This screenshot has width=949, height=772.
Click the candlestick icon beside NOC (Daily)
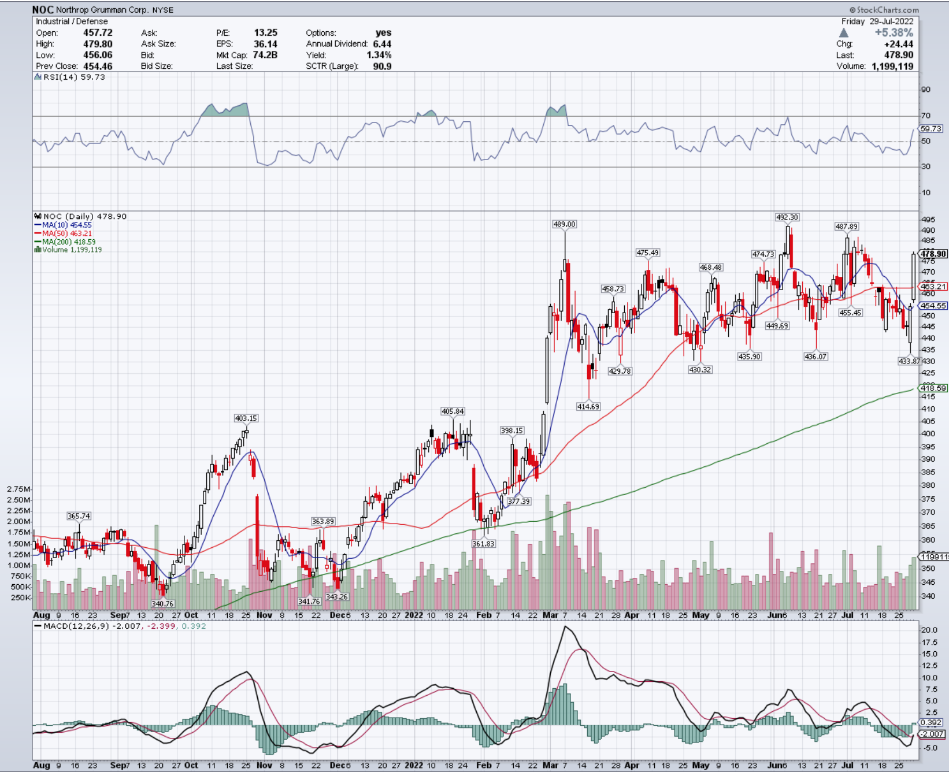coord(38,216)
